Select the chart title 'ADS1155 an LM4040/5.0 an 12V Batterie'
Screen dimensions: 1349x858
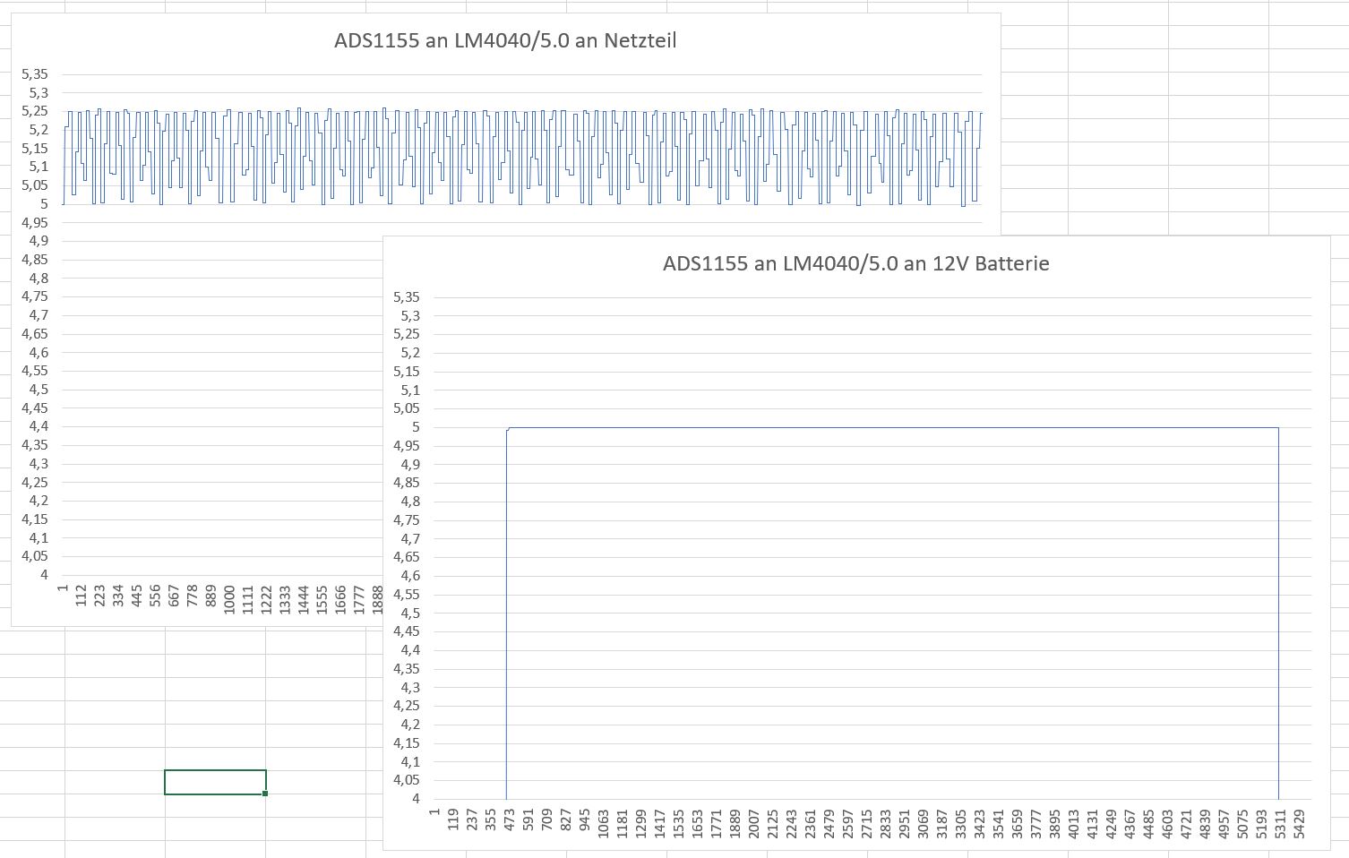[x=855, y=263]
